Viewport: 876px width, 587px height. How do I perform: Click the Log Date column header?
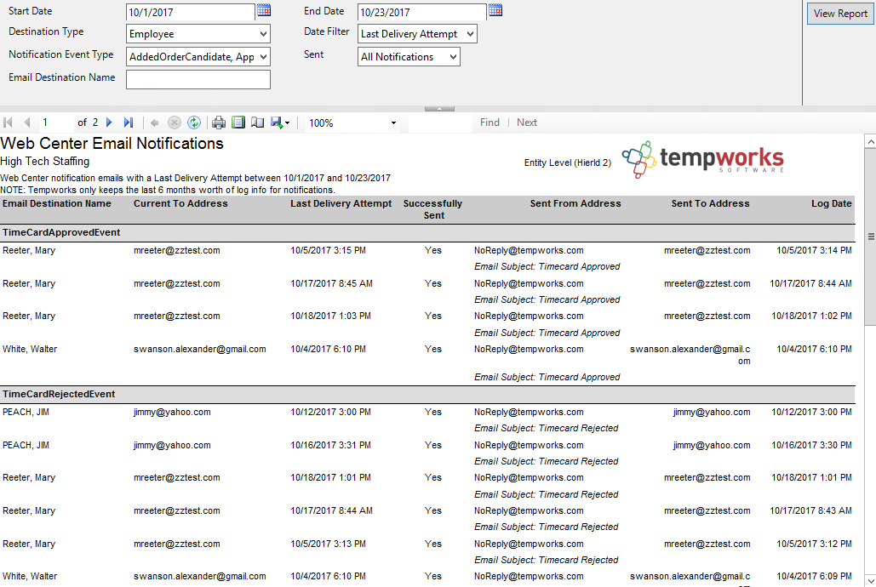(831, 203)
